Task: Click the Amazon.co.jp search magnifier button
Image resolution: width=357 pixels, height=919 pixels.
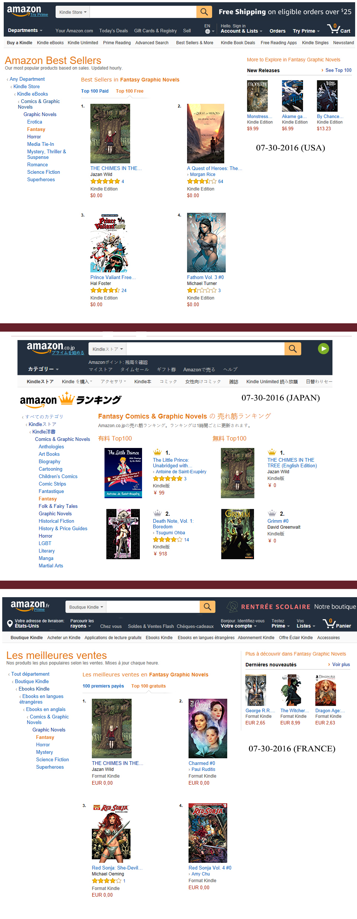Action: tap(293, 349)
